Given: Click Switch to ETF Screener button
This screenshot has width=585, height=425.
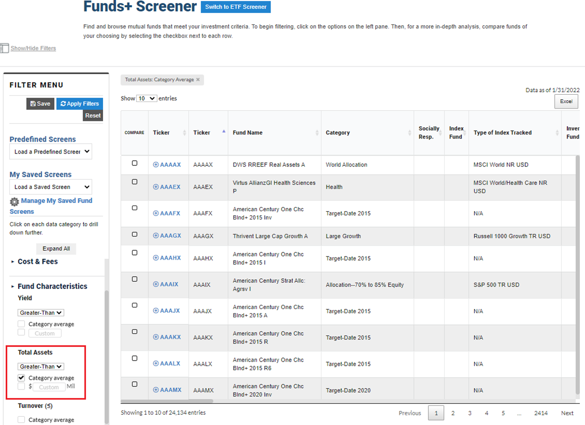Looking at the screenshot, I should (236, 7).
